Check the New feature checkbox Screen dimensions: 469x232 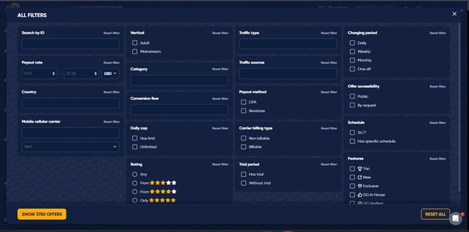point(352,177)
